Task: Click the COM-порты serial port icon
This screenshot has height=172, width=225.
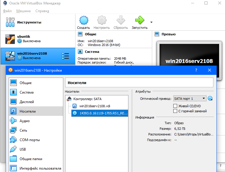Action: (13, 140)
